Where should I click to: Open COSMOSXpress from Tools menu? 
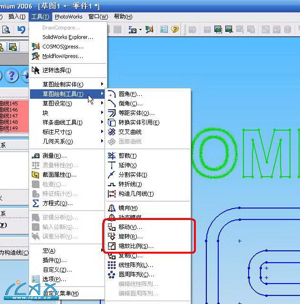(68, 47)
